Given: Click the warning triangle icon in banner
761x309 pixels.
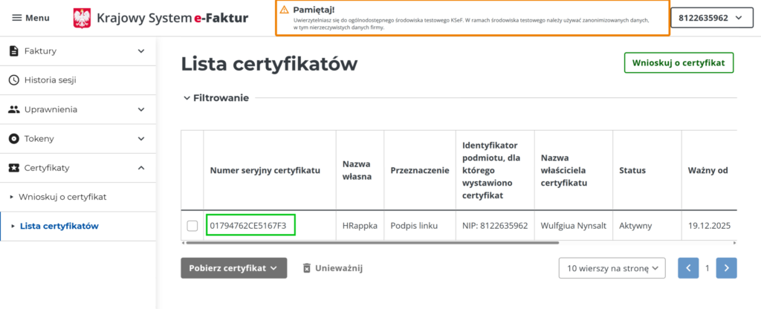Looking at the screenshot, I should [x=284, y=10].
